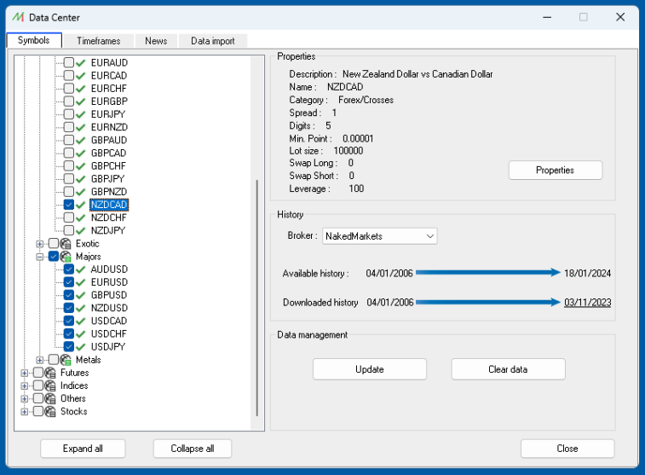Image resolution: width=645 pixels, height=475 pixels.
Task: Click the Exotic group globe icon
Action: [x=66, y=244]
